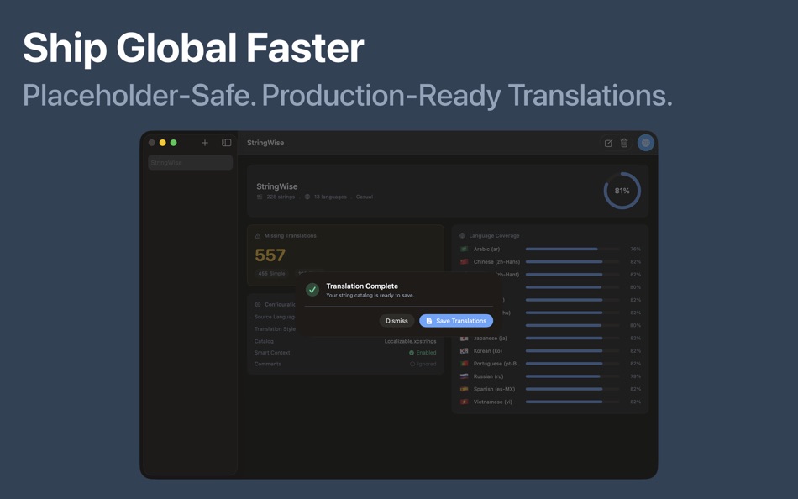
Task: Open the globe profile icon top right
Action: (x=645, y=143)
